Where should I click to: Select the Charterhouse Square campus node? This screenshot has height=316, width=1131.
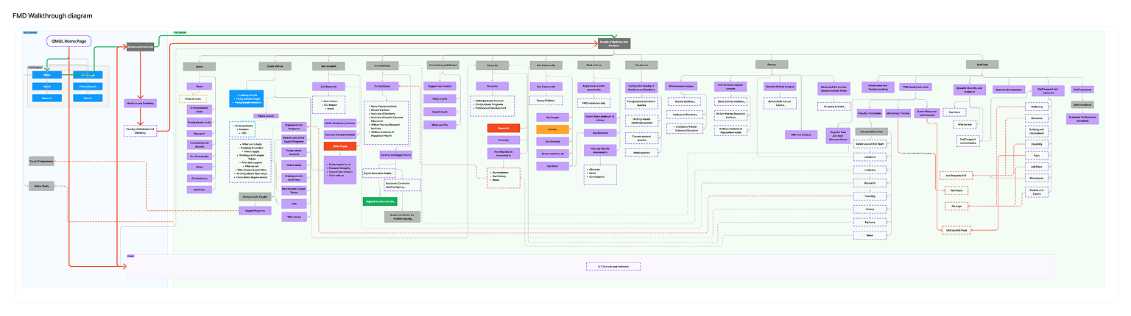click(x=731, y=86)
